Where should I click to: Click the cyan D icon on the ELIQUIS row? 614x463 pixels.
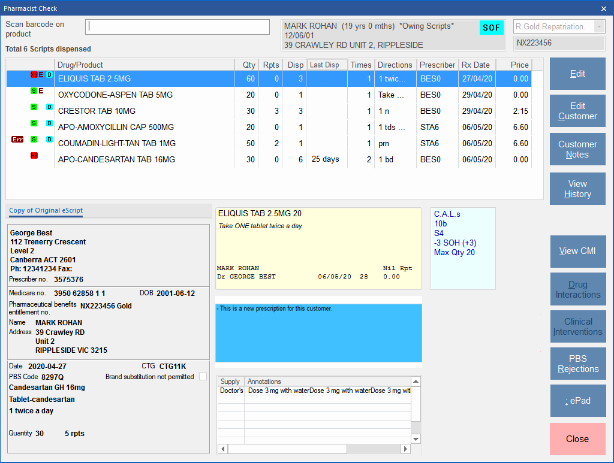pyautogui.click(x=49, y=74)
